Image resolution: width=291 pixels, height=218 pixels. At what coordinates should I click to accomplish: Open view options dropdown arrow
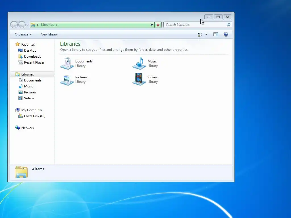pyautogui.click(x=206, y=34)
